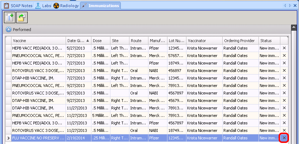Delete the 11/27/2013 HEPB vaccine row
This screenshot has height=144, width=299.
(284, 123)
